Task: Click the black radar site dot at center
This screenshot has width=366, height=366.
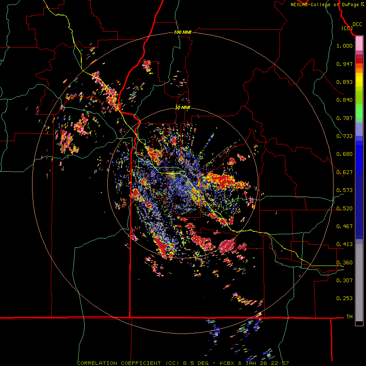Action: 183,183
